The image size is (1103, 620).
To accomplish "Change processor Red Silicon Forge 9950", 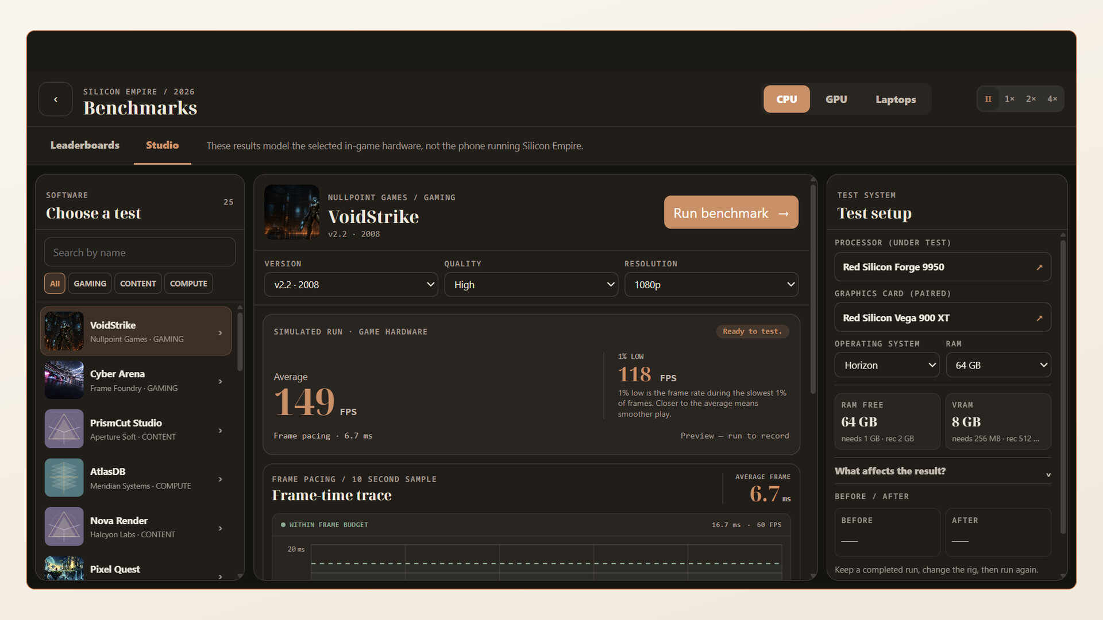I will 943,267.
